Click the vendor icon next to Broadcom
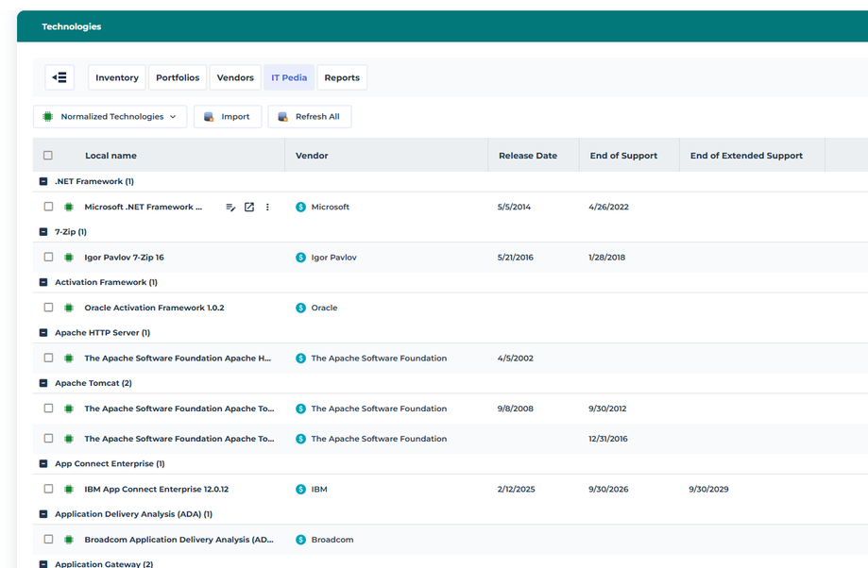The image size is (868, 568). tap(300, 540)
